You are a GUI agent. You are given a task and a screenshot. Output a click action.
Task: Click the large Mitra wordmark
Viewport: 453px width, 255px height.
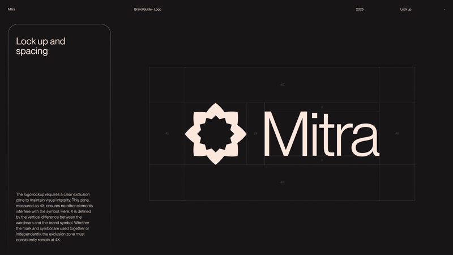point(321,134)
